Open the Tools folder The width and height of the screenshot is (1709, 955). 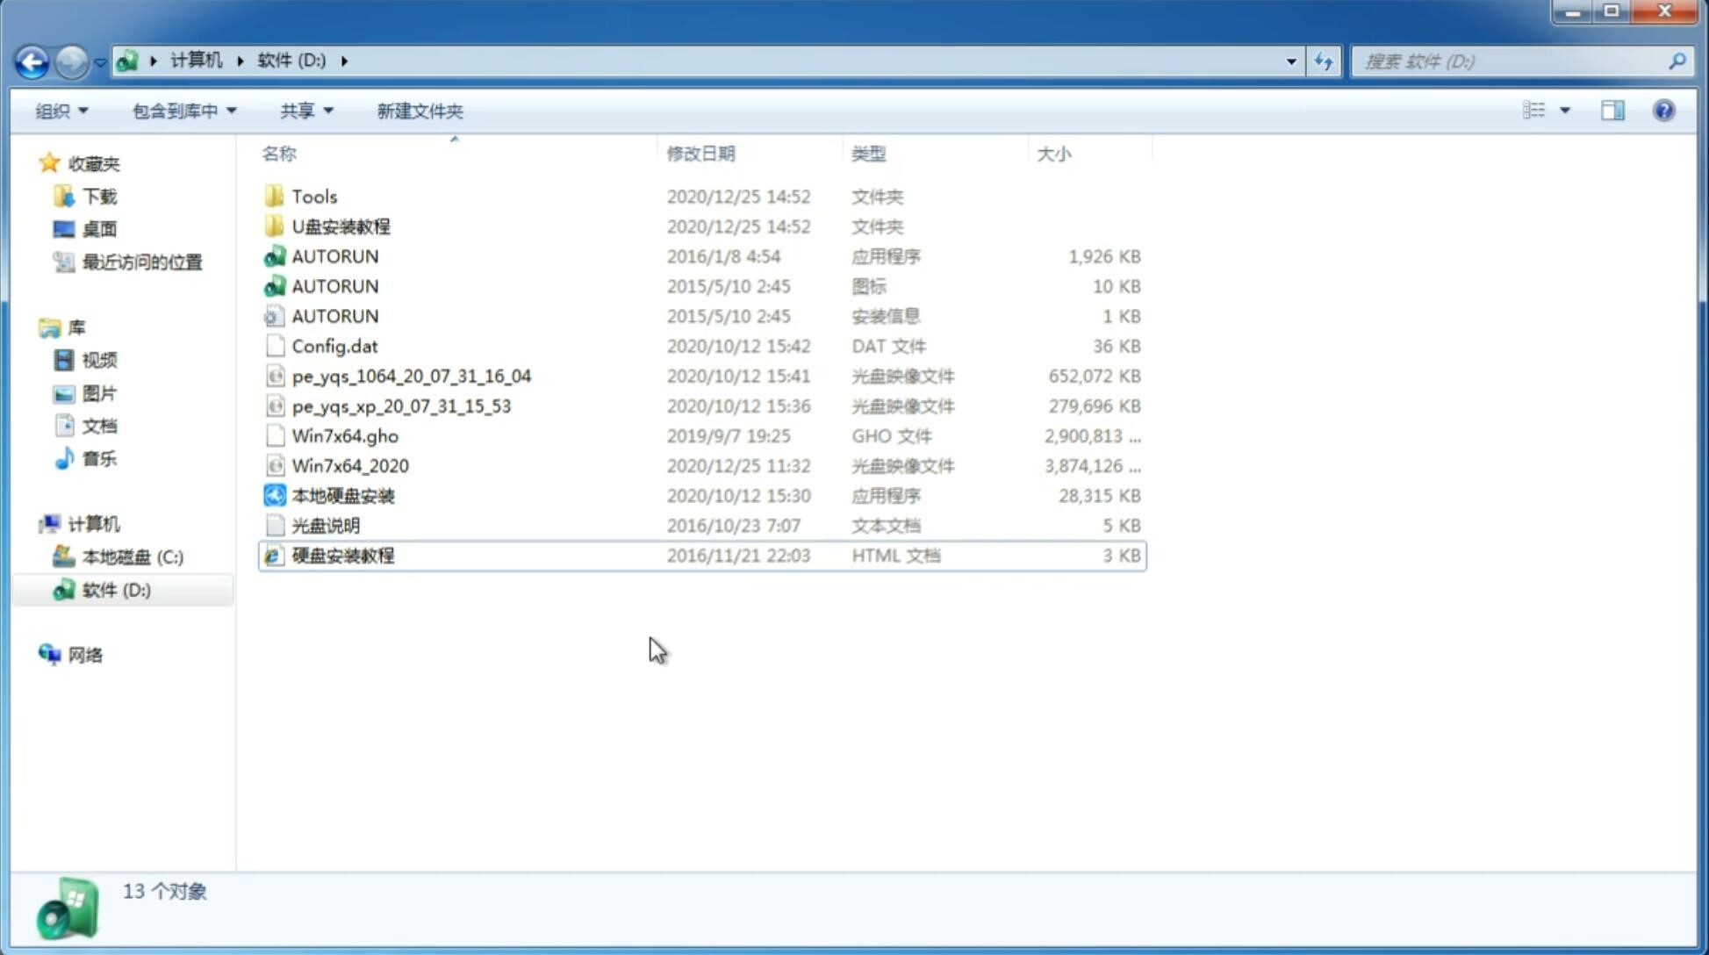tap(312, 196)
